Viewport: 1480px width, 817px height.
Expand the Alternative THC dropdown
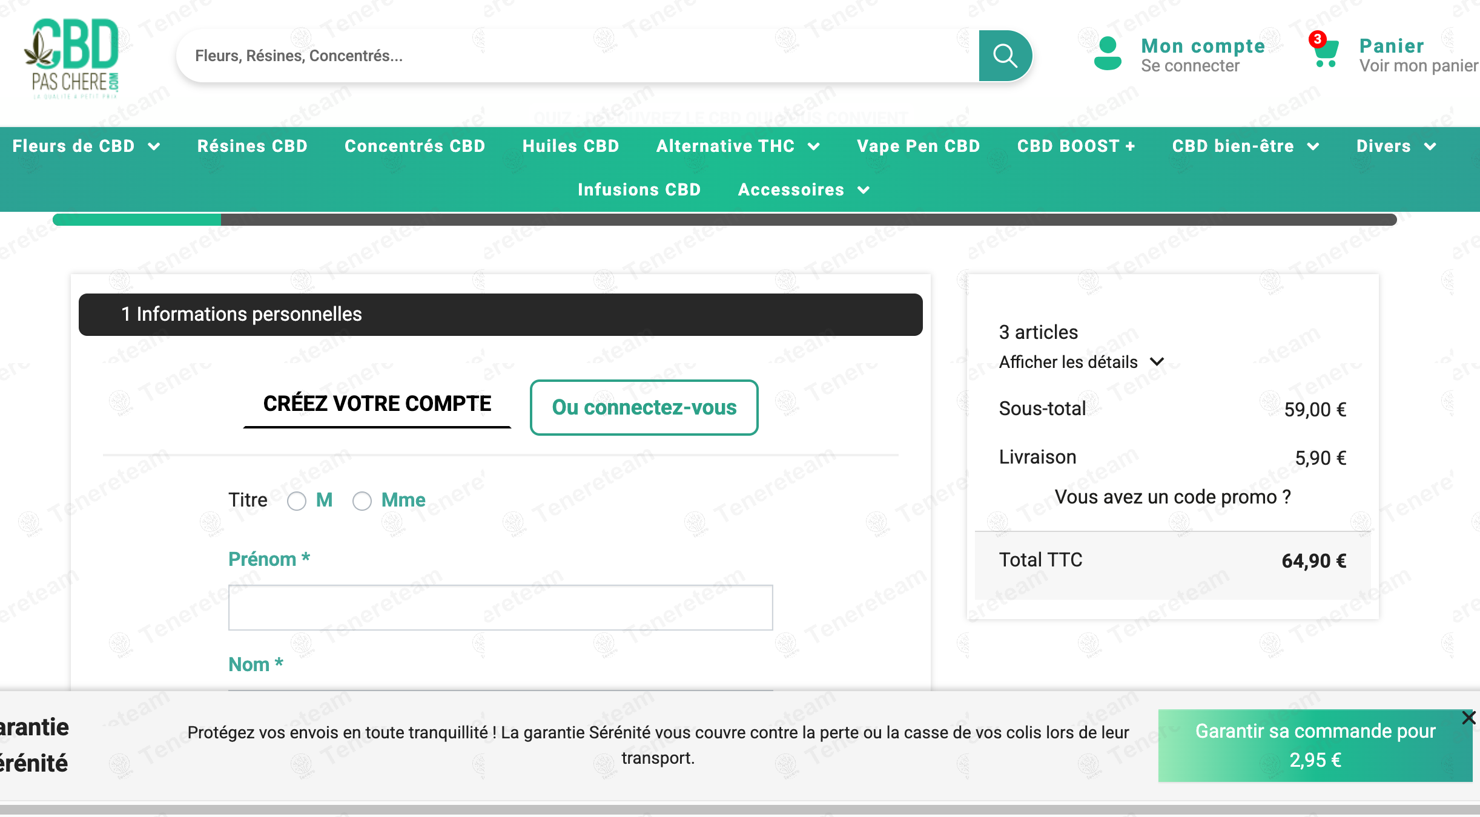[x=813, y=146]
